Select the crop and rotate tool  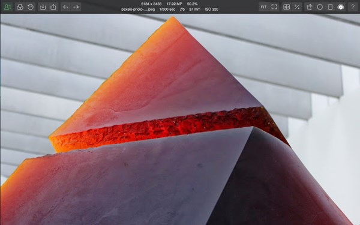click(x=310, y=7)
